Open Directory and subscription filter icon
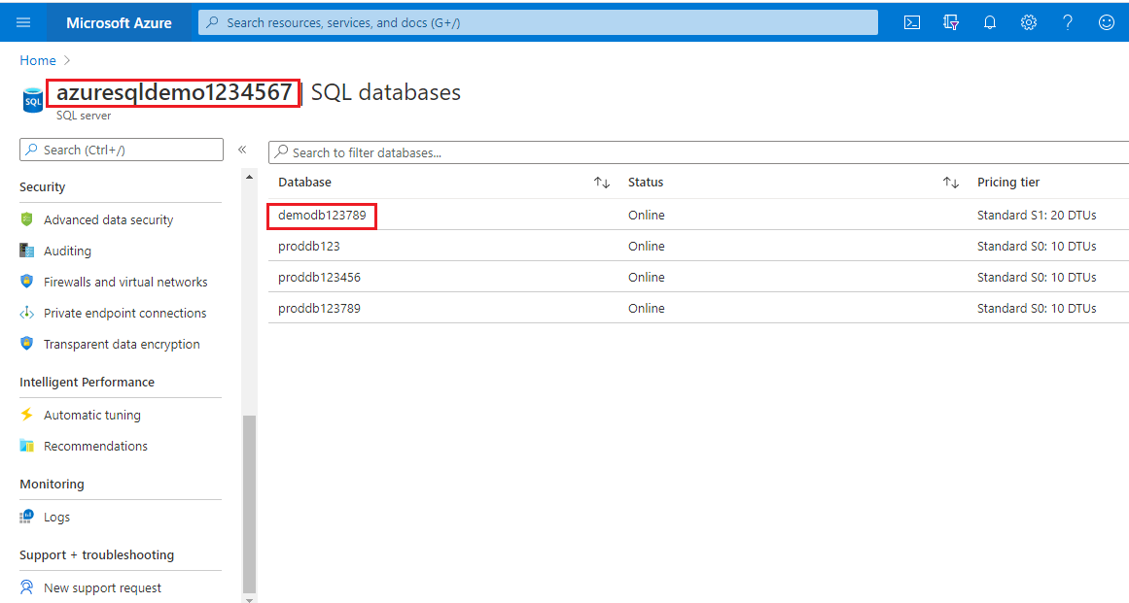The height and width of the screenshot is (603, 1129). tap(951, 22)
